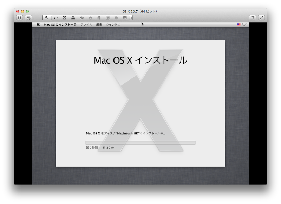
Task: Open the ウインドウ menu
Action: point(113,24)
